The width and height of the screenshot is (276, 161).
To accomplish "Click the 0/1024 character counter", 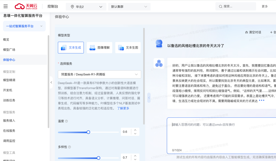I will point(177,150).
